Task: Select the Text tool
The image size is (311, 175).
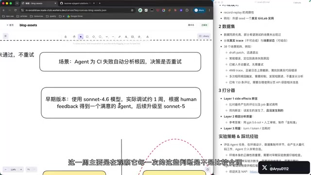Action: click(x=126, y=37)
